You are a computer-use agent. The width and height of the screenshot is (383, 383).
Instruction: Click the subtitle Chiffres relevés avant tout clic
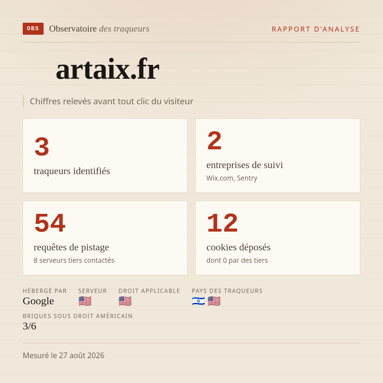(111, 101)
